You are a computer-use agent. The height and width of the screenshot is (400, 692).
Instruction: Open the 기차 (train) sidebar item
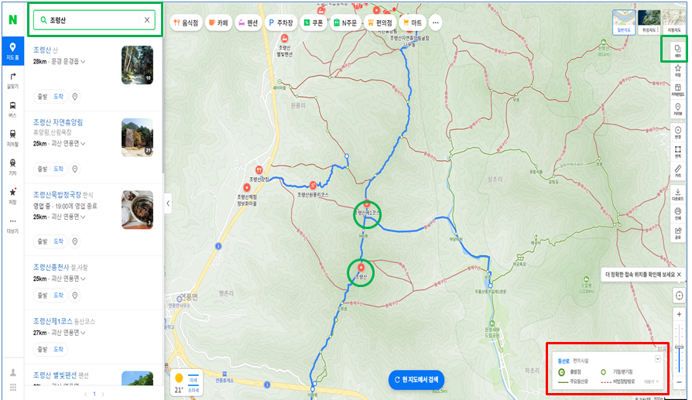point(13,166)
